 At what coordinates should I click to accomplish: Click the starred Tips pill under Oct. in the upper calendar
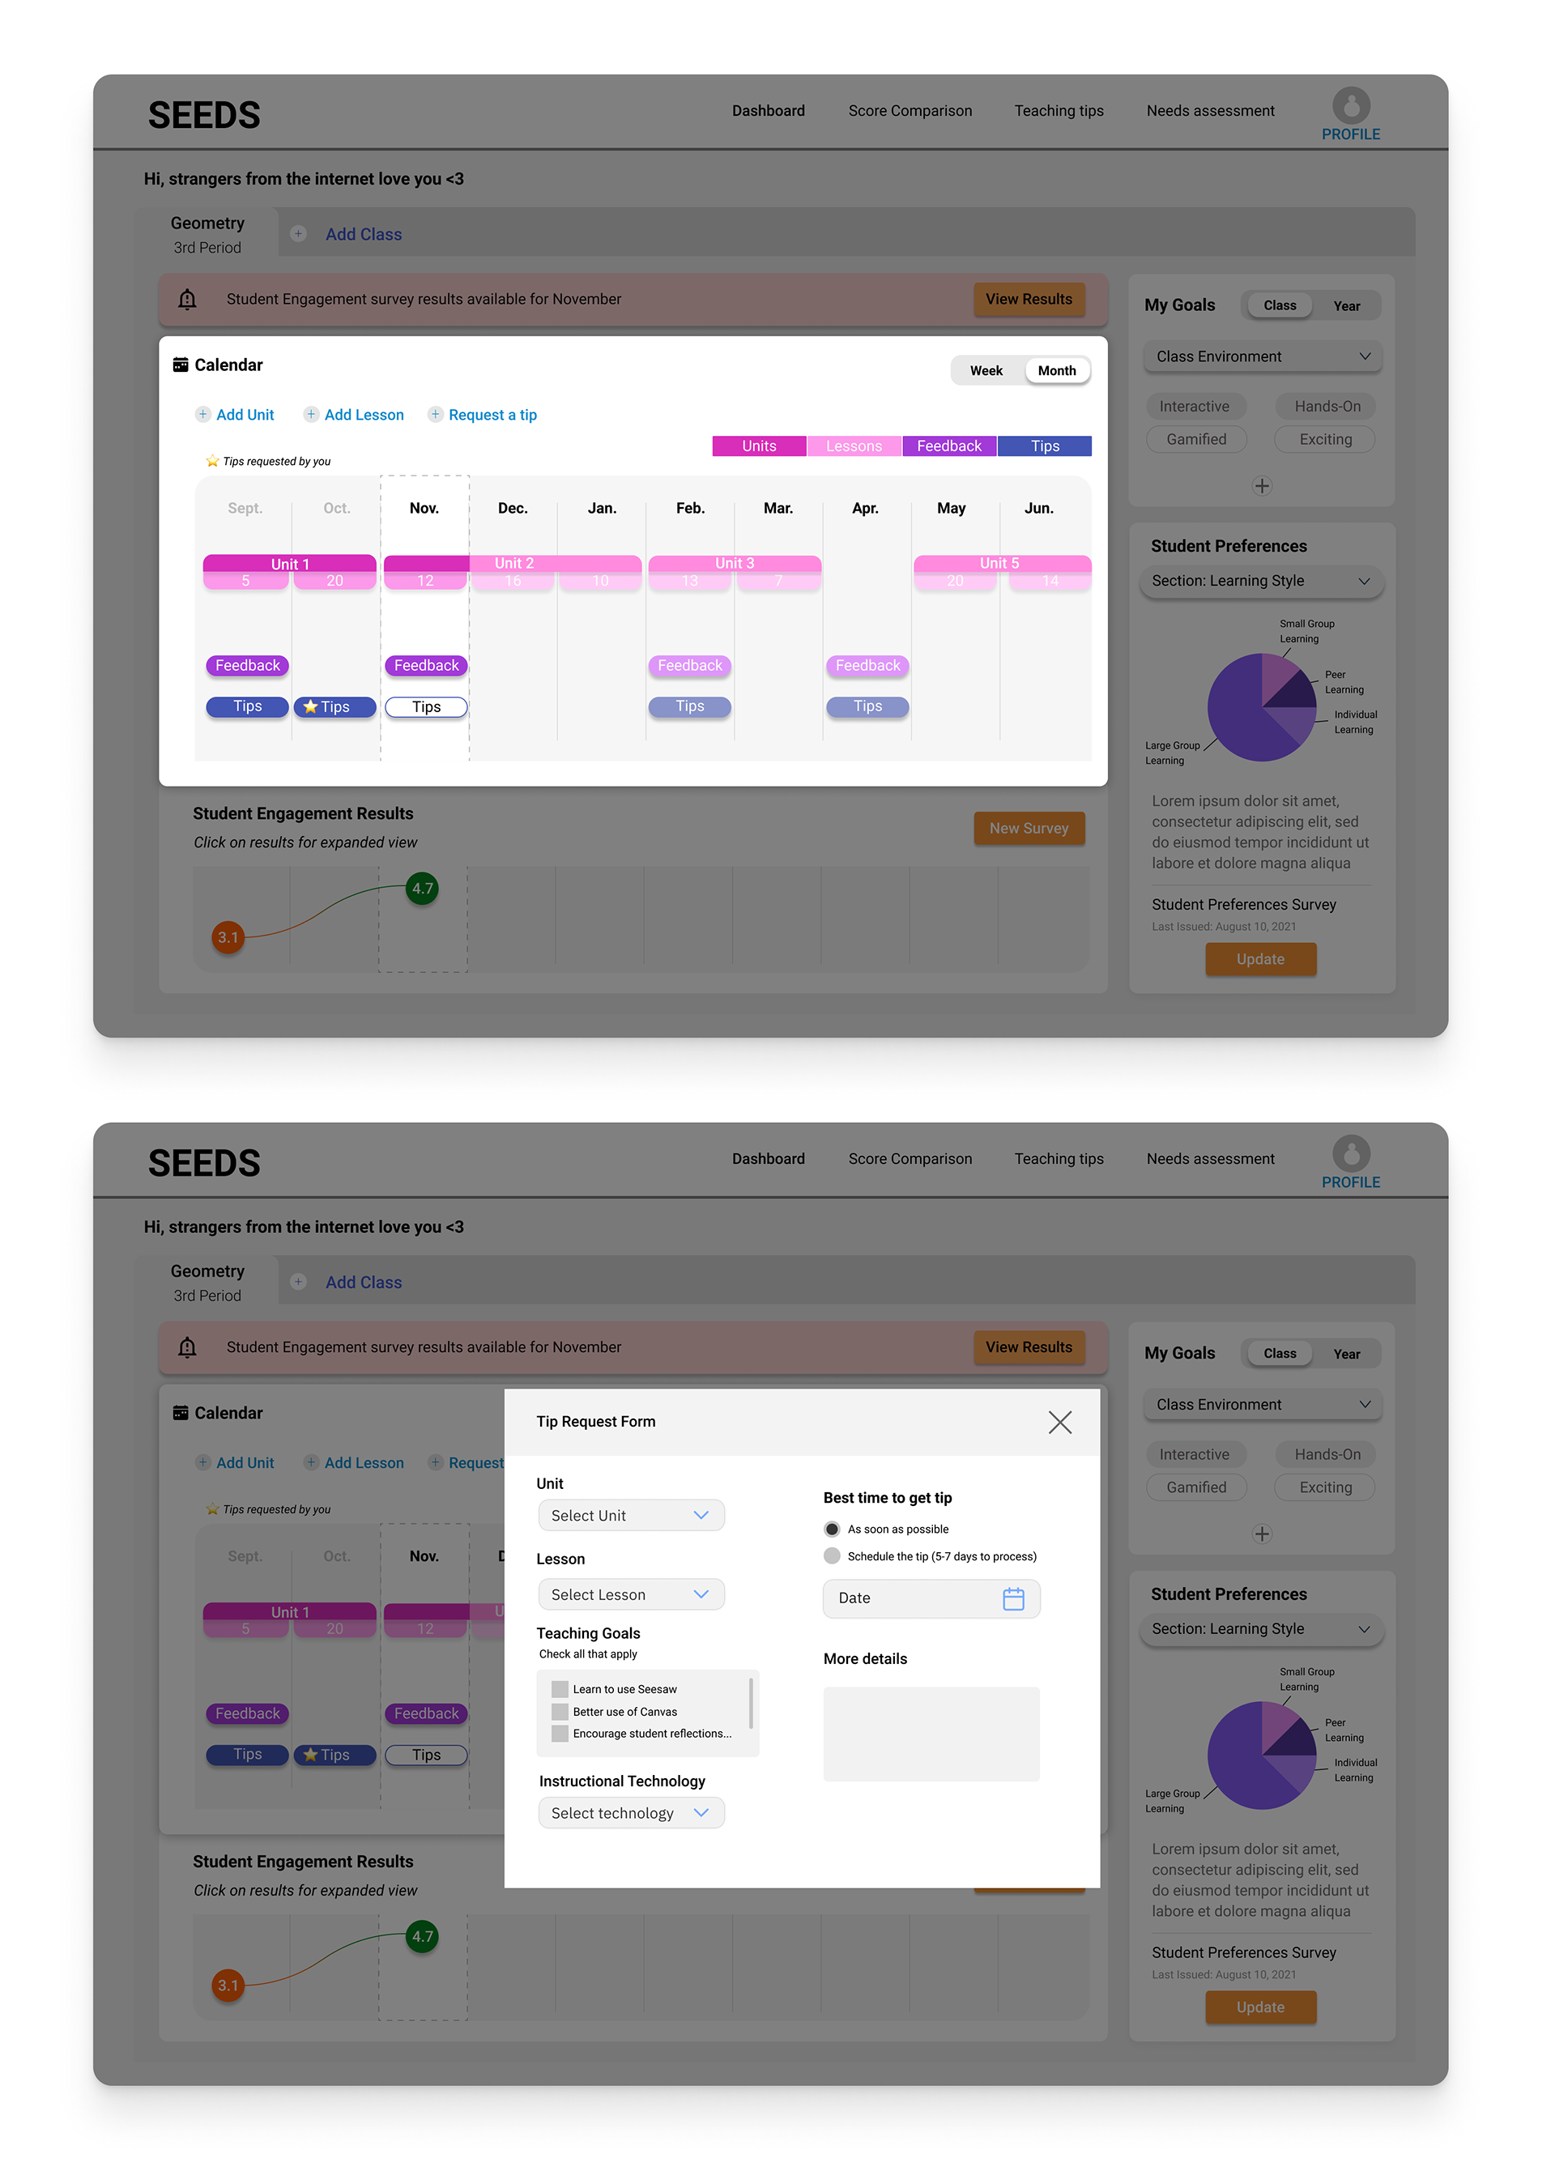[334, 706]
